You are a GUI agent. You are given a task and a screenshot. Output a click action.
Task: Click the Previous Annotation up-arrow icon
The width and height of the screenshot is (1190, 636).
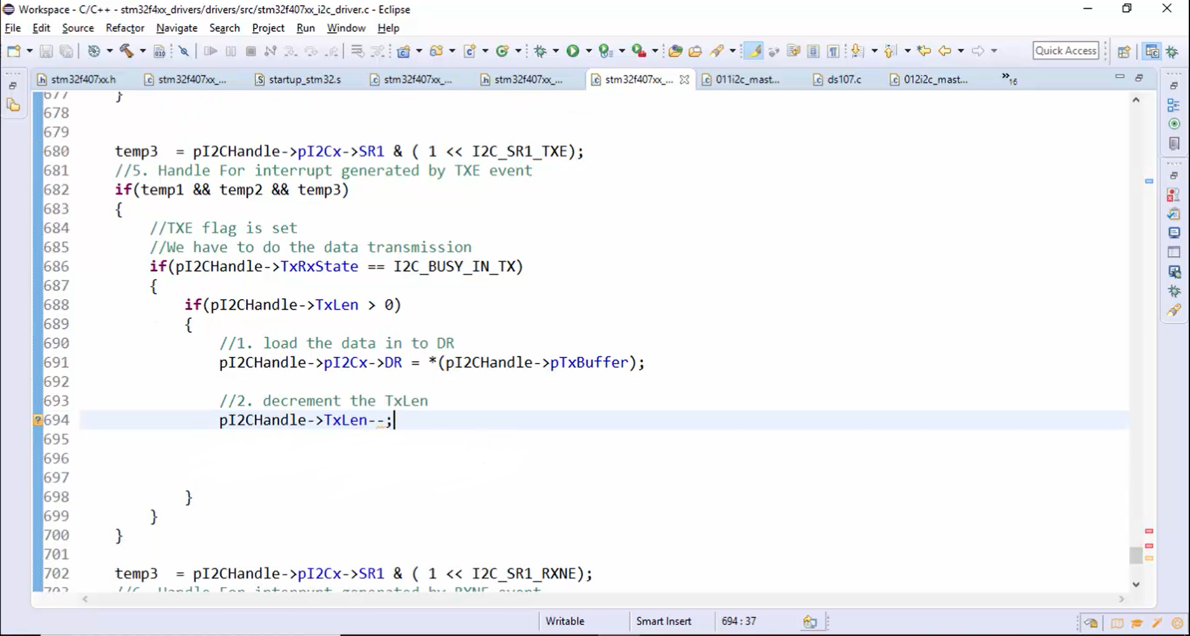pyautogui.click(x=890, y=51)
